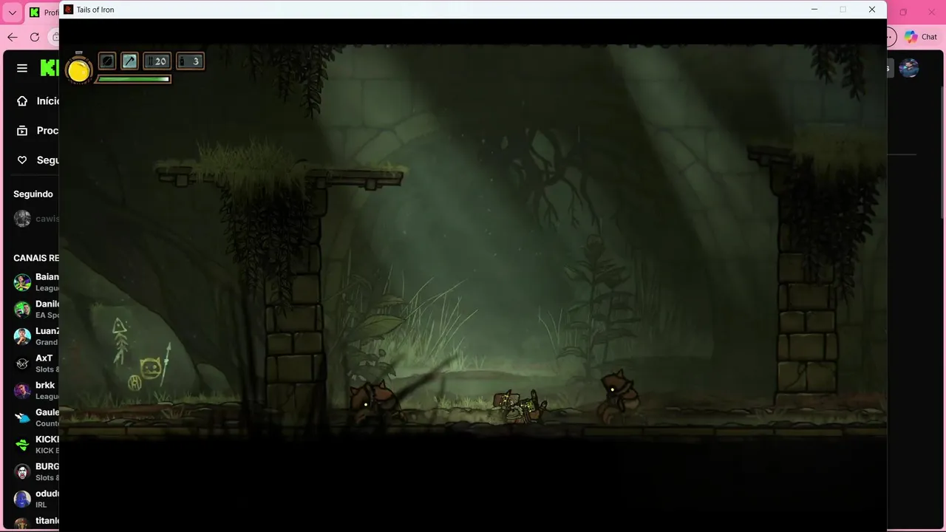The image size is (946, 532).
Task: Open the BURG channel avatar in sidebar
Action: tap(22, 471)
